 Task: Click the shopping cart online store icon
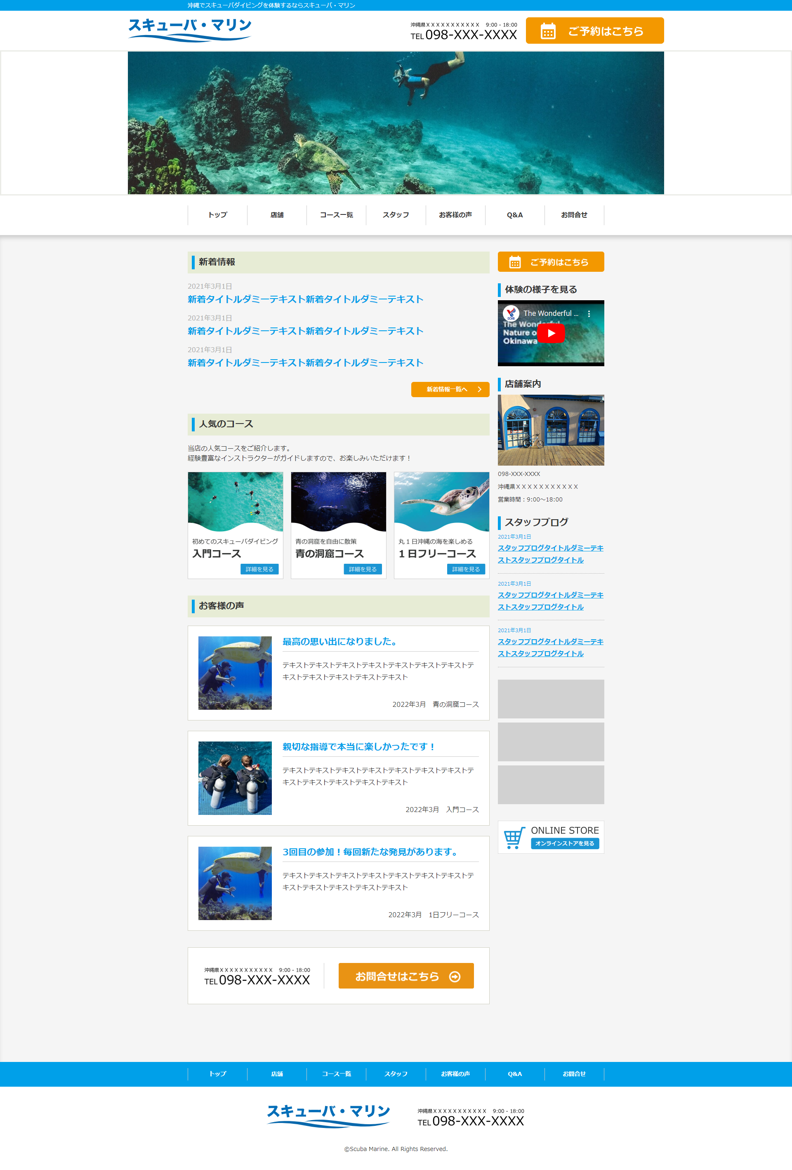click(x=514, y=838)
